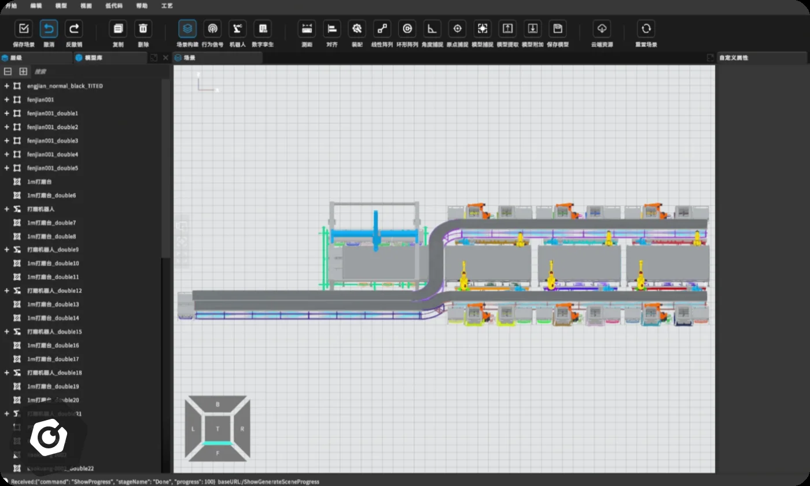
Task: Close the left panel with X button
Action: tap(165, 58)
